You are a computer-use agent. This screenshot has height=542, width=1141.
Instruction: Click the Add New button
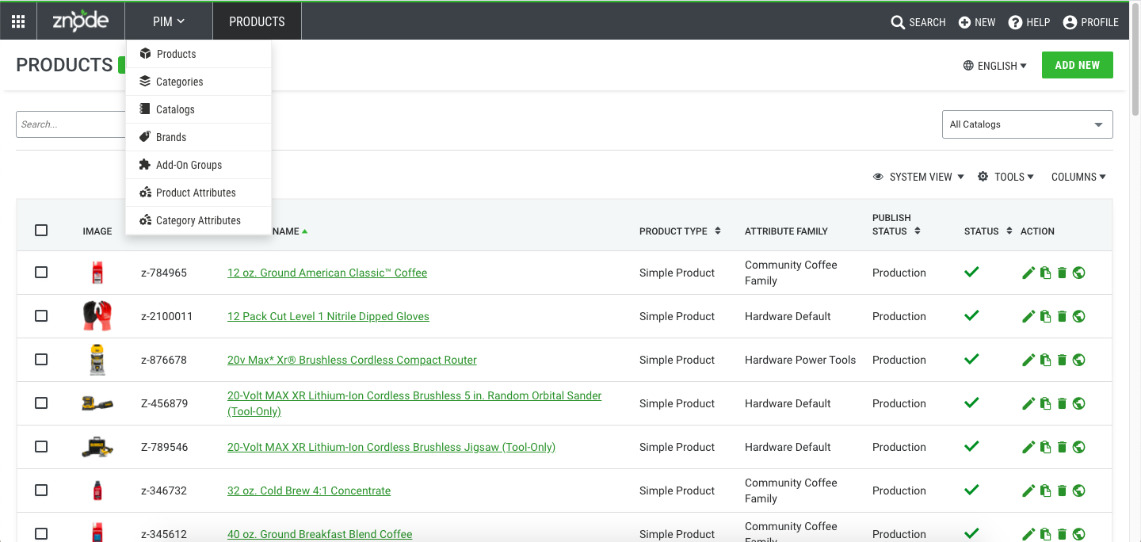[1077, 65]
